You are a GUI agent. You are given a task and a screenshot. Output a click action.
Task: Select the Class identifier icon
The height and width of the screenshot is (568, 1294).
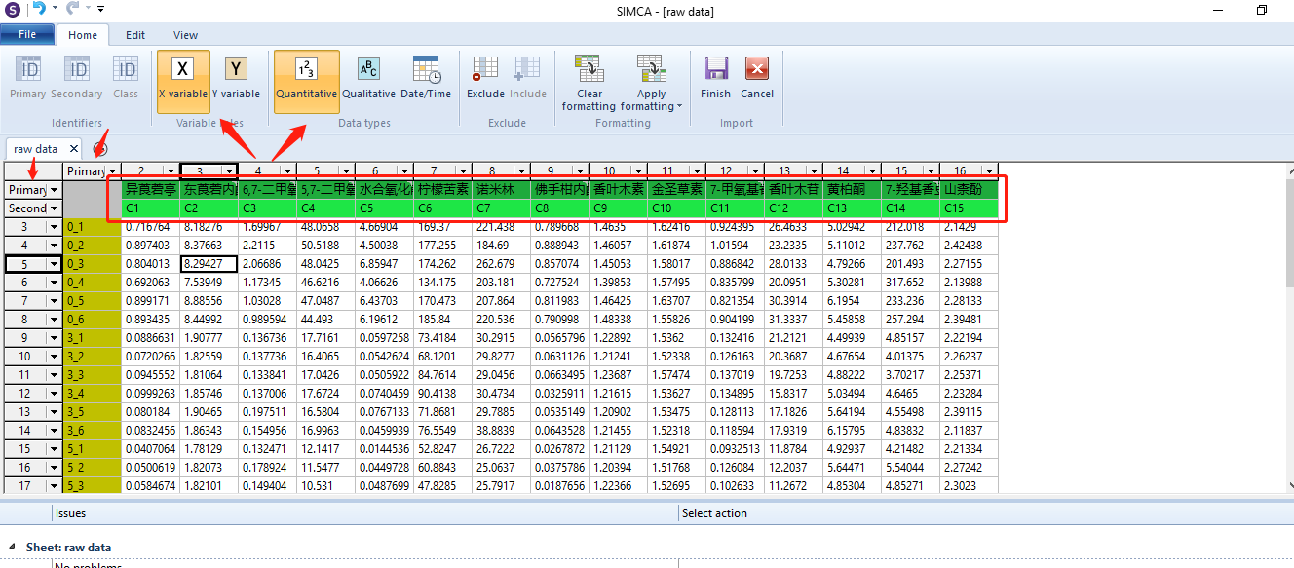tap(126, 77)
